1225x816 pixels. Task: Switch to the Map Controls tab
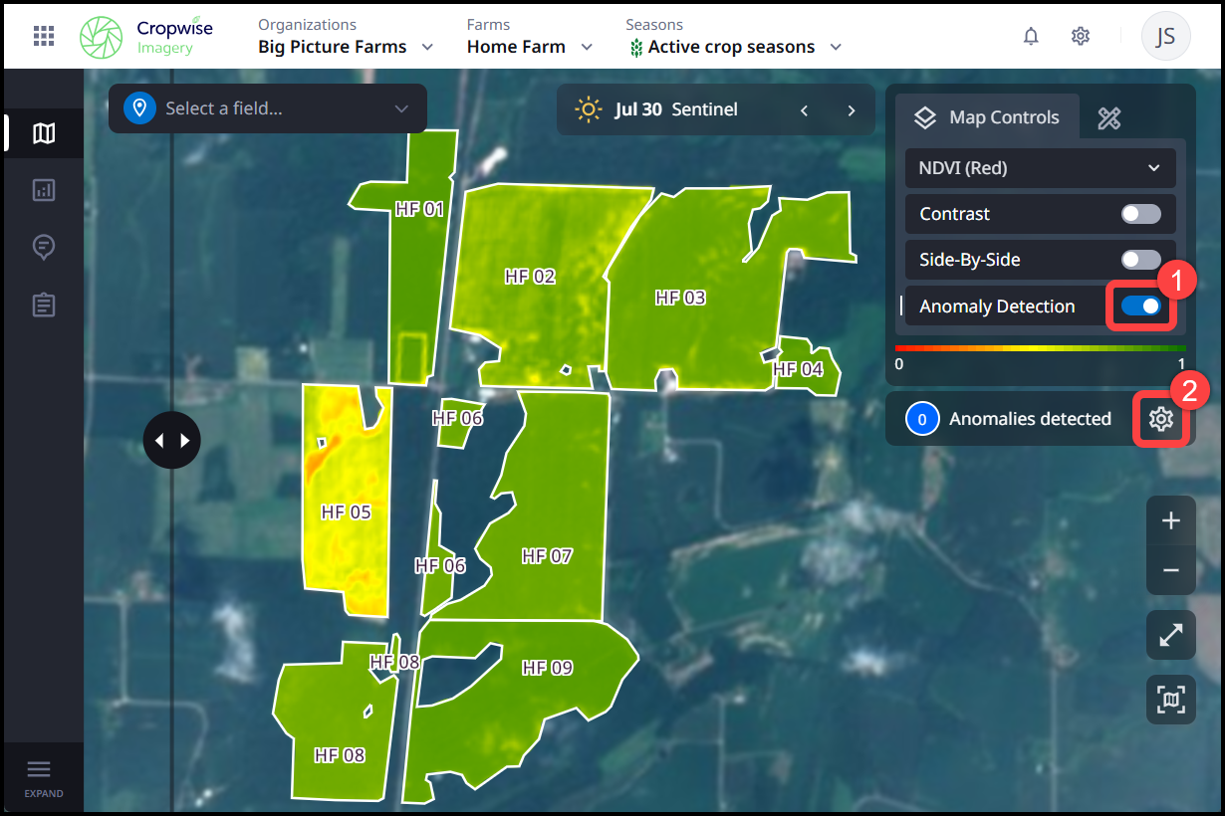coord(987,117)
